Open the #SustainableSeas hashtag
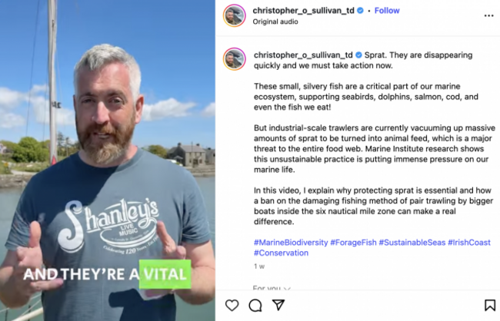The image size is (500, 321). (412, 243)
